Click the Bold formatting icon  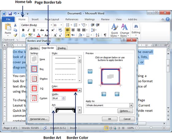(23, 30)
